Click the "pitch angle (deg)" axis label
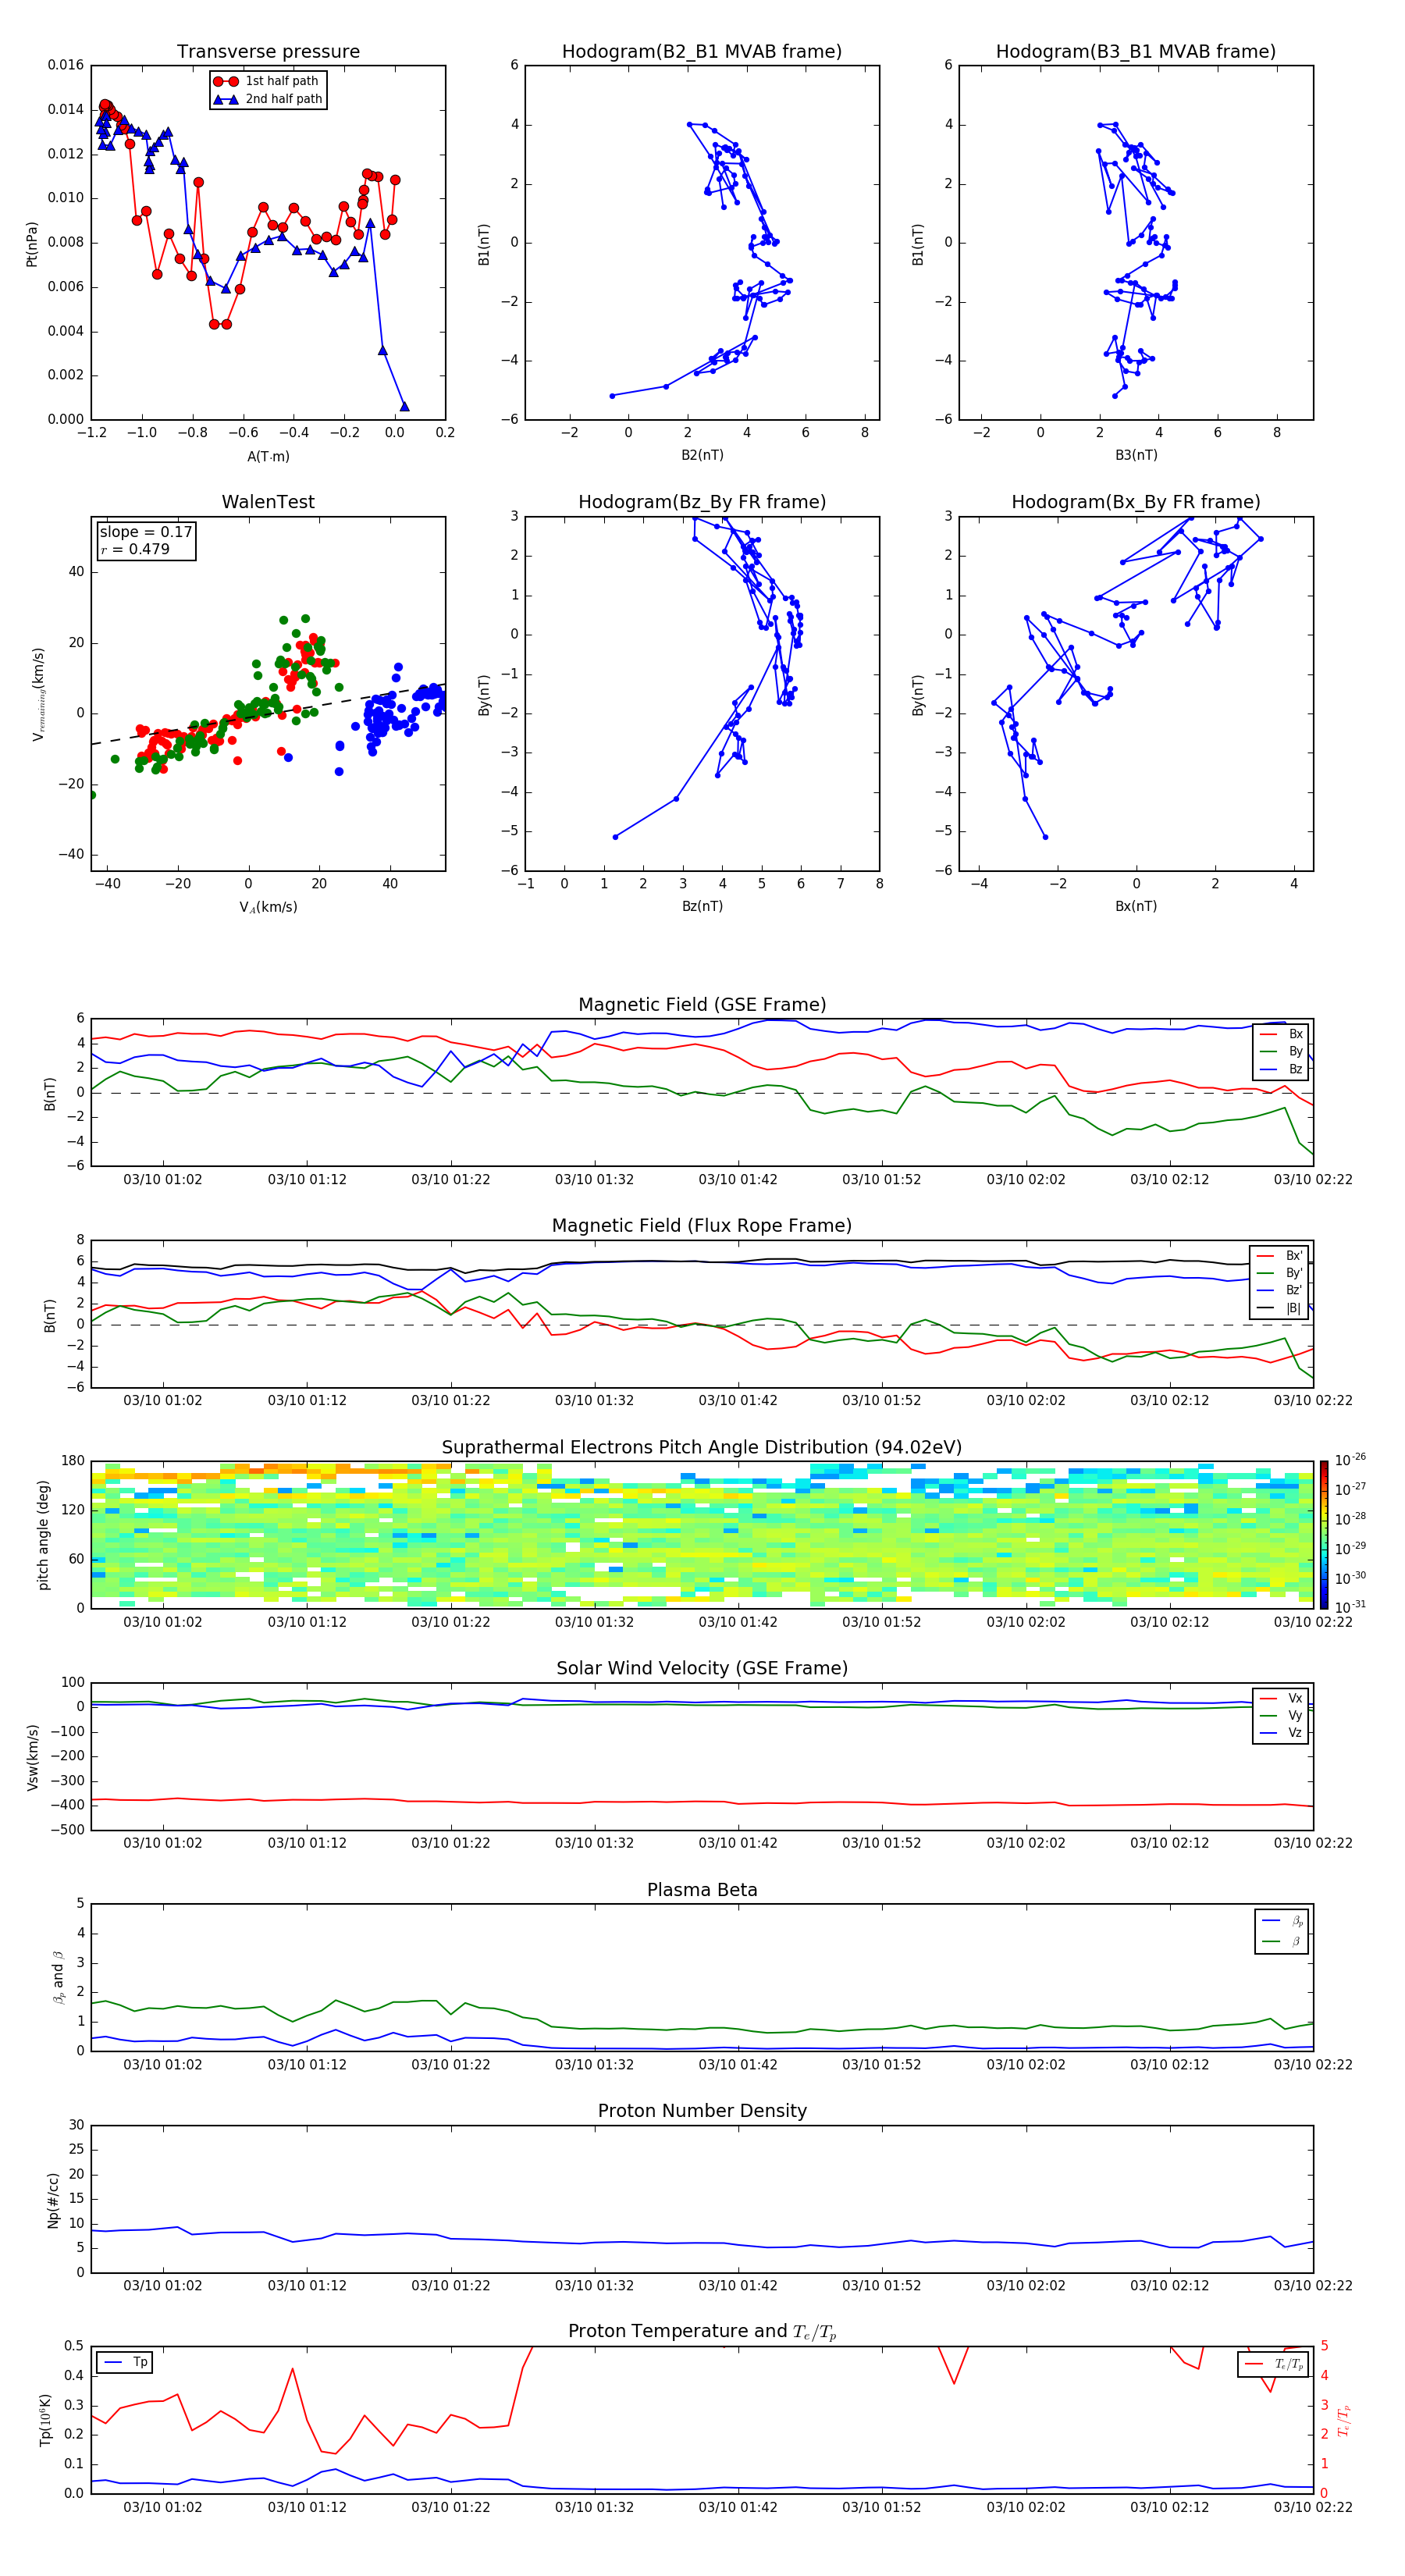Screen dimensions: 1405x2576 click(x=43, y=1535)
